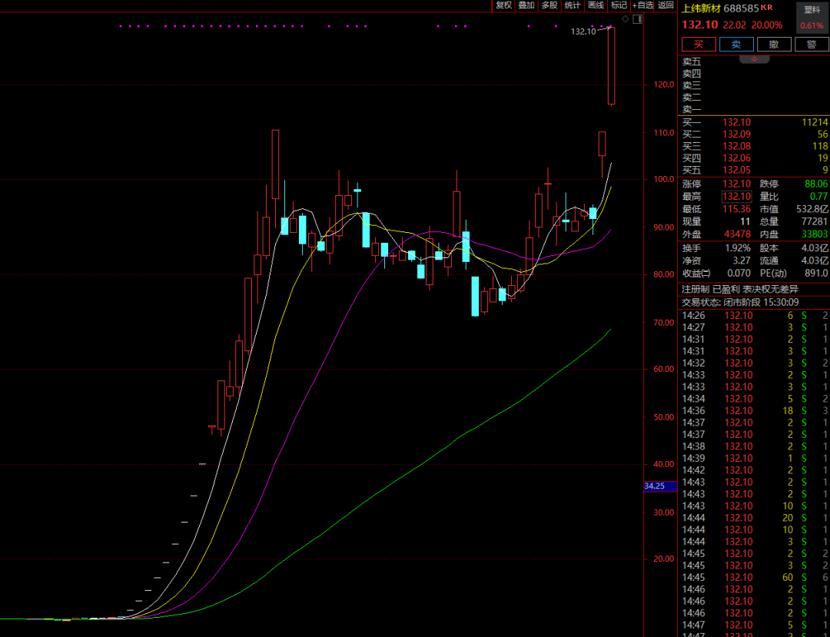The width and height of the screenshot is (830, 637).
Task: Click the 警 alert button
Action: pyautogui.click(x=812, y=45)
